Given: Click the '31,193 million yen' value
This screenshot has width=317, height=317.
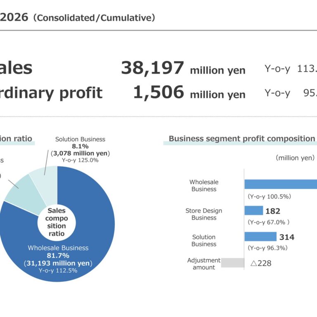Looking at the screenshot, I should click(58, 263).
